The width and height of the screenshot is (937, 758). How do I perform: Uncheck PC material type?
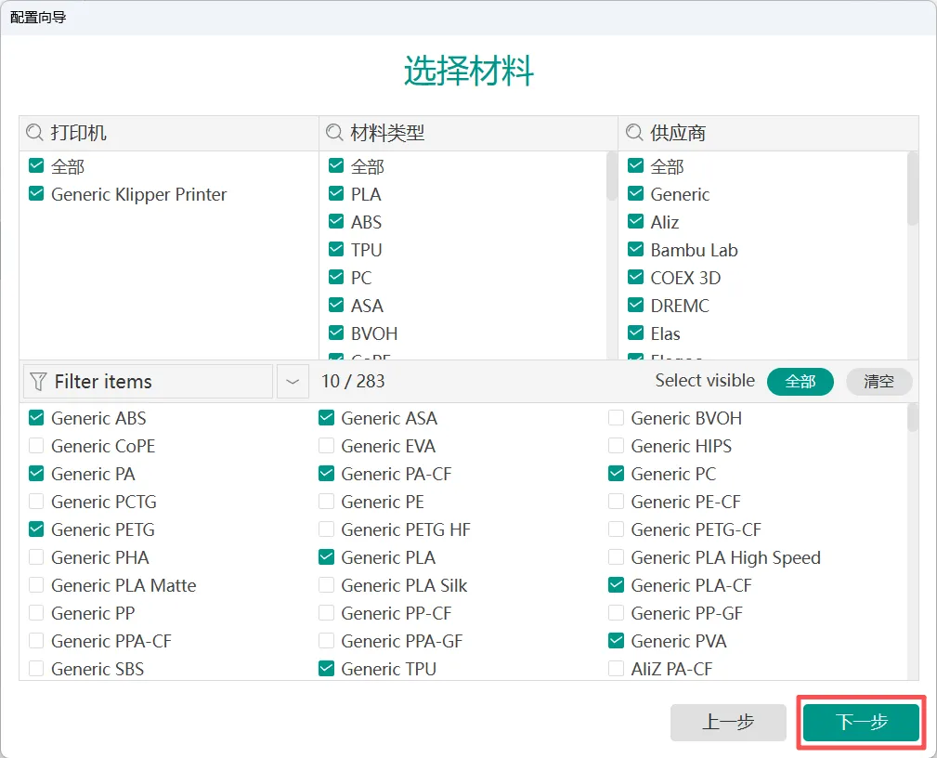[x=336, y=278]
